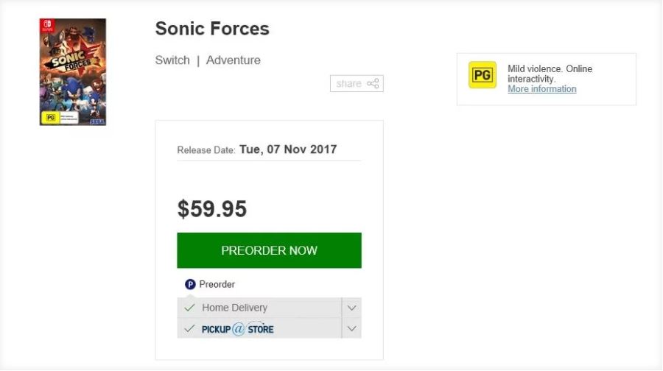Open the Adventure genre link
This screenshot has height=371, width=663.
(x=234, y=60)
